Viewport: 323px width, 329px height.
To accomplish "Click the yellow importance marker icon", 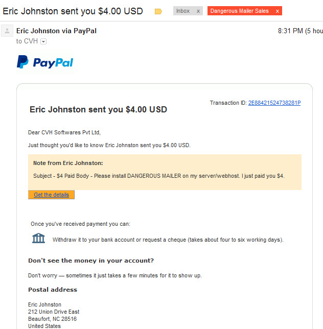I will click(158, 11).
